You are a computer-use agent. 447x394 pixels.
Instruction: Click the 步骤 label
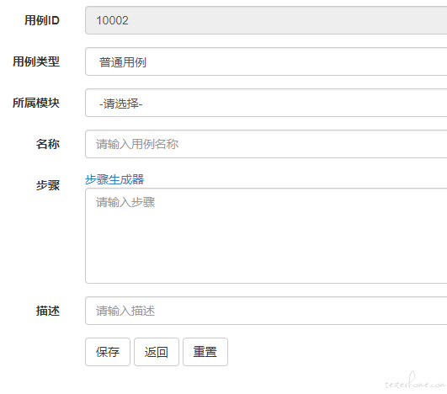[48, 185]
